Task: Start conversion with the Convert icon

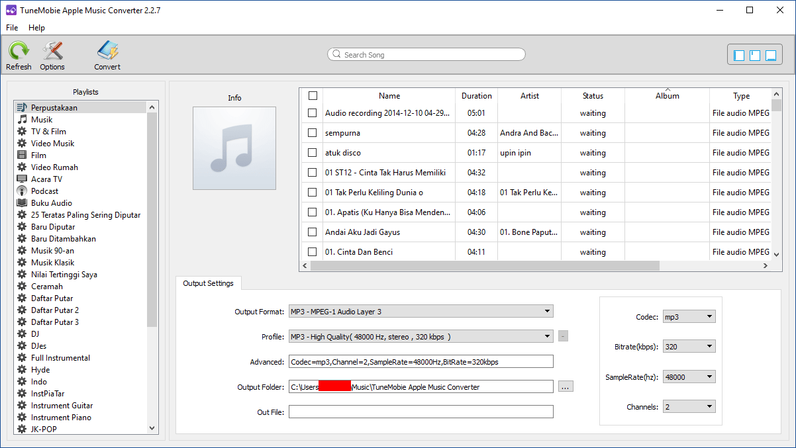Action: pyautogui.click(x=107, y=50)
